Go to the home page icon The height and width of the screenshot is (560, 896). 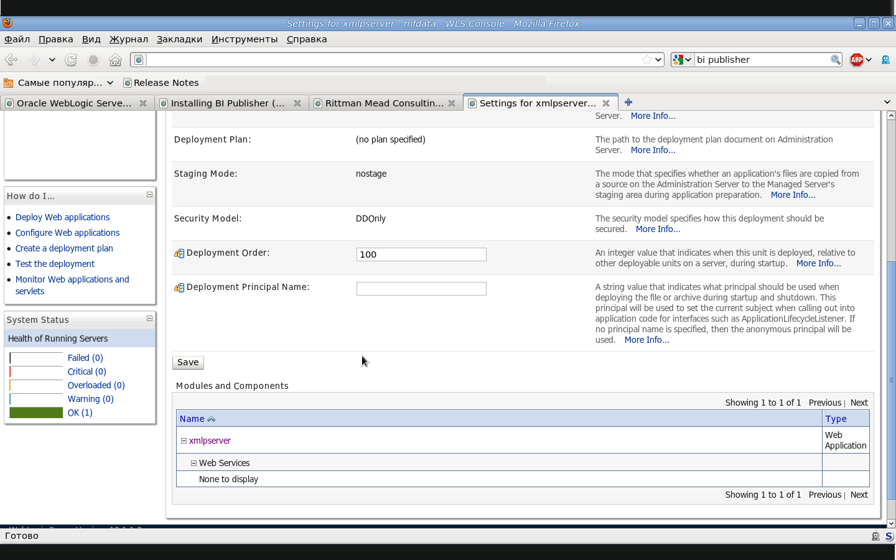click(x=115, y=60)
